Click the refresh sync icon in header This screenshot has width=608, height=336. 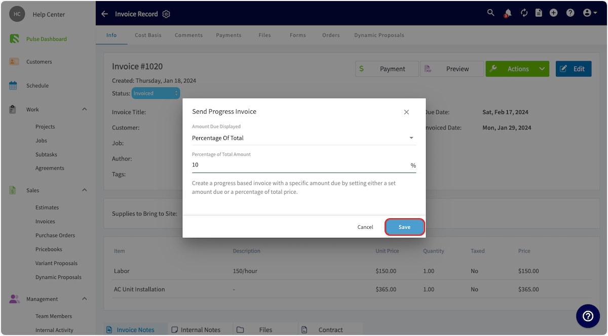point(524,13)
